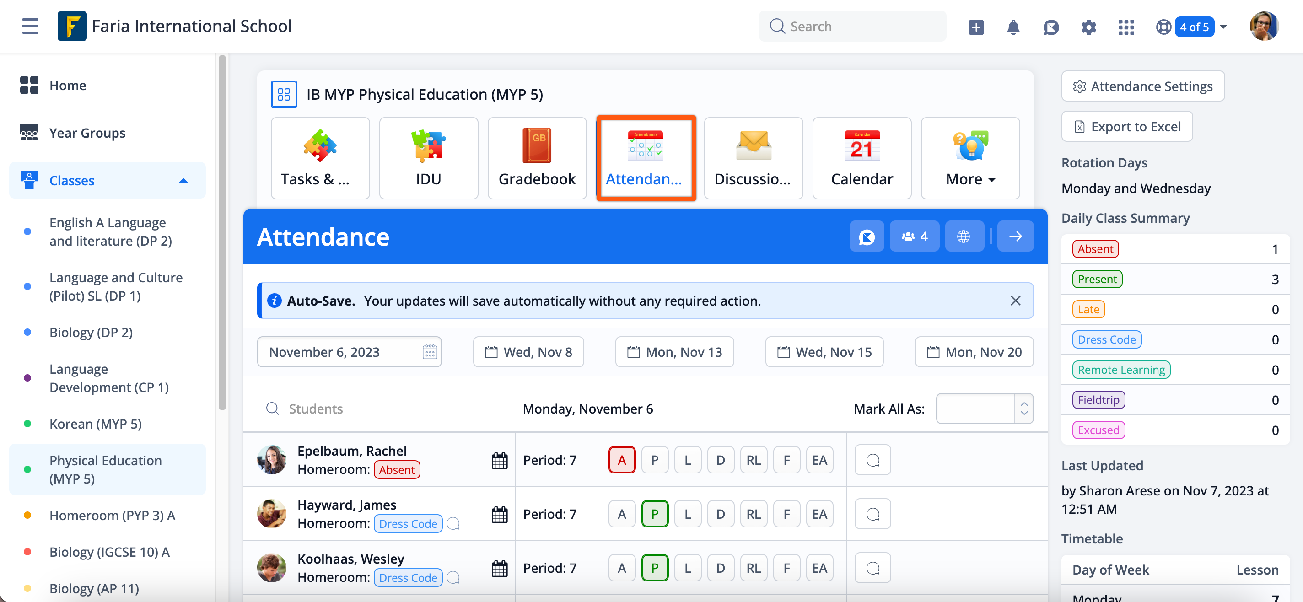Click the Faria school logo icon
Screen dimensions: 1303x602
click(72, 27)
